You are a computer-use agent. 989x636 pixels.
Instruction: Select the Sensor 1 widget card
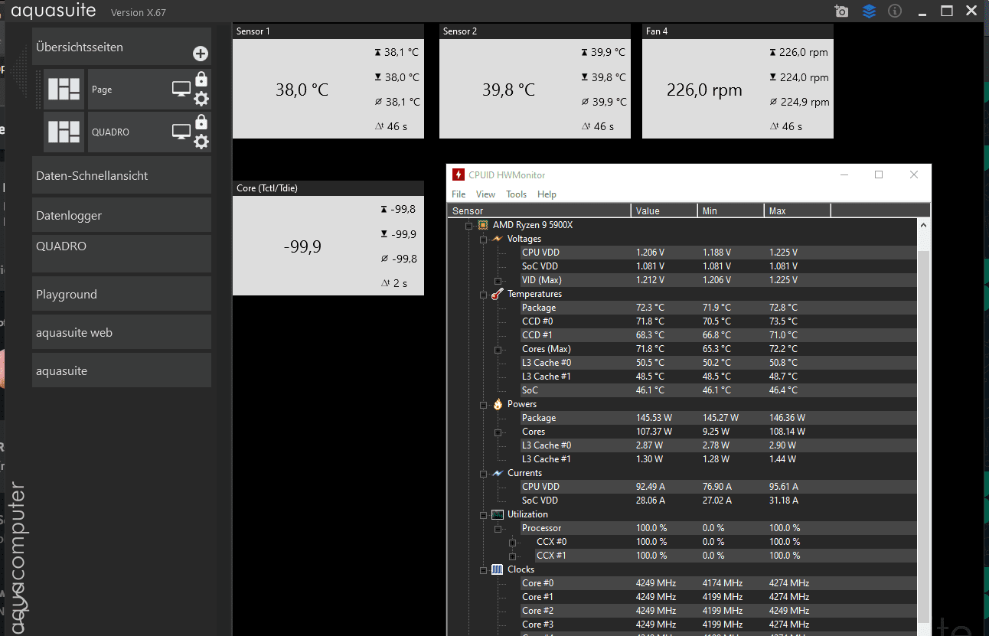coord(328,81)
